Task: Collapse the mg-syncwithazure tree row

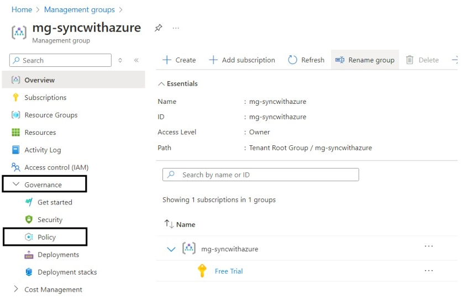Action: tap(171, 249)
